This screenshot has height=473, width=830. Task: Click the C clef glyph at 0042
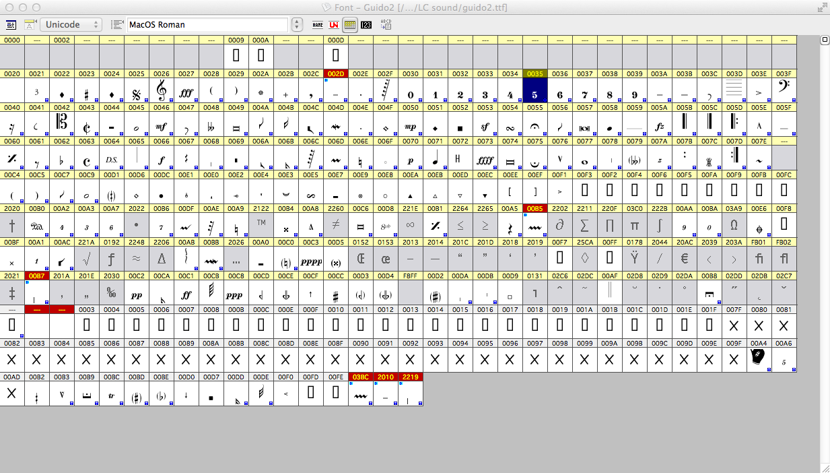[62, 124]
